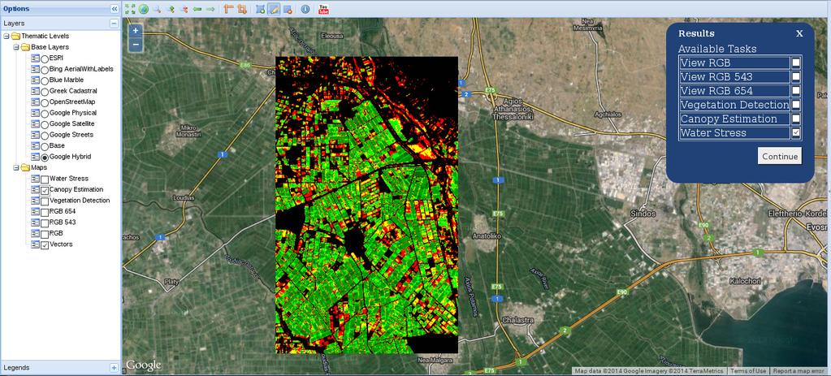The image size is (831, 376).
Task: Collapse the Thematic Levels tree node
Action: pos(6,36)
